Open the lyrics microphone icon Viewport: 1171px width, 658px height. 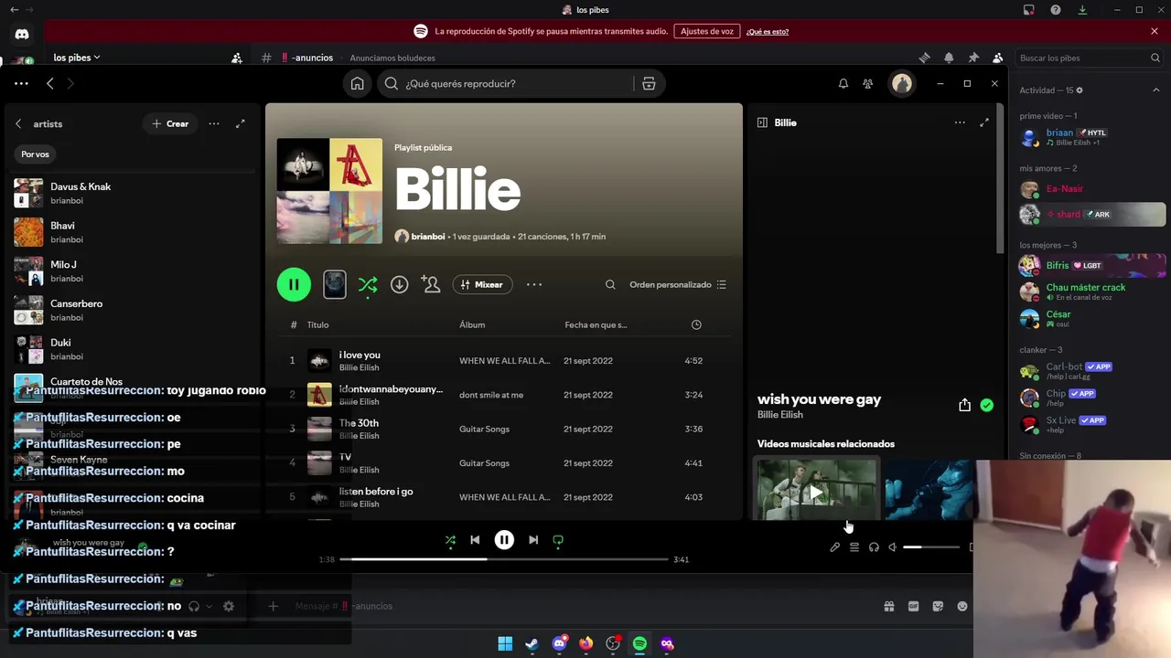[x=834, y=547]
